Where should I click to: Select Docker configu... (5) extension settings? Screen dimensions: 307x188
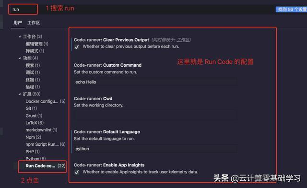click(46, 102)
